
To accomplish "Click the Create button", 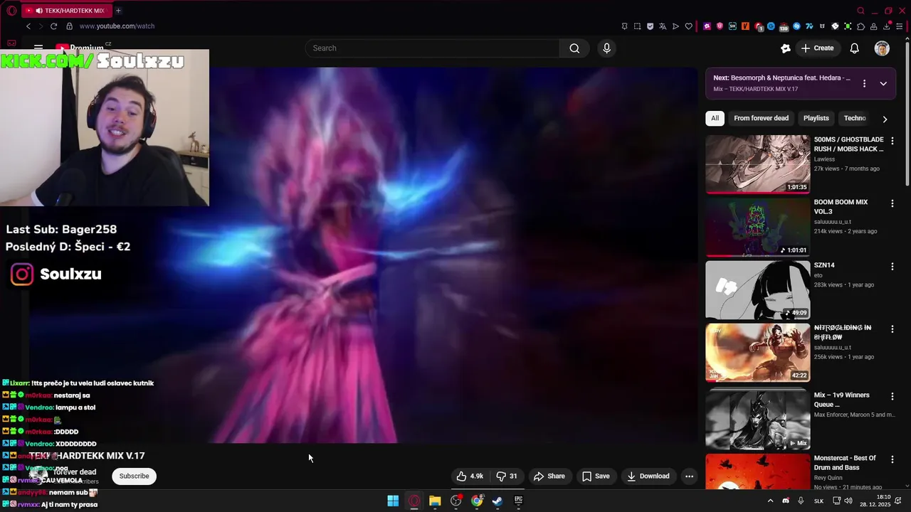I will (x=817, y=48).
